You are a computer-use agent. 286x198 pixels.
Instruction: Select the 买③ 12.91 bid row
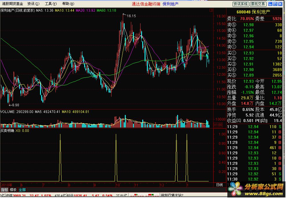click(x=254, y=64)
